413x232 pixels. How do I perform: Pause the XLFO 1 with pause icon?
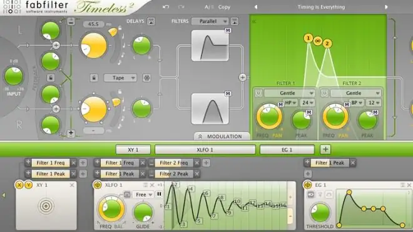coord(159,194)
